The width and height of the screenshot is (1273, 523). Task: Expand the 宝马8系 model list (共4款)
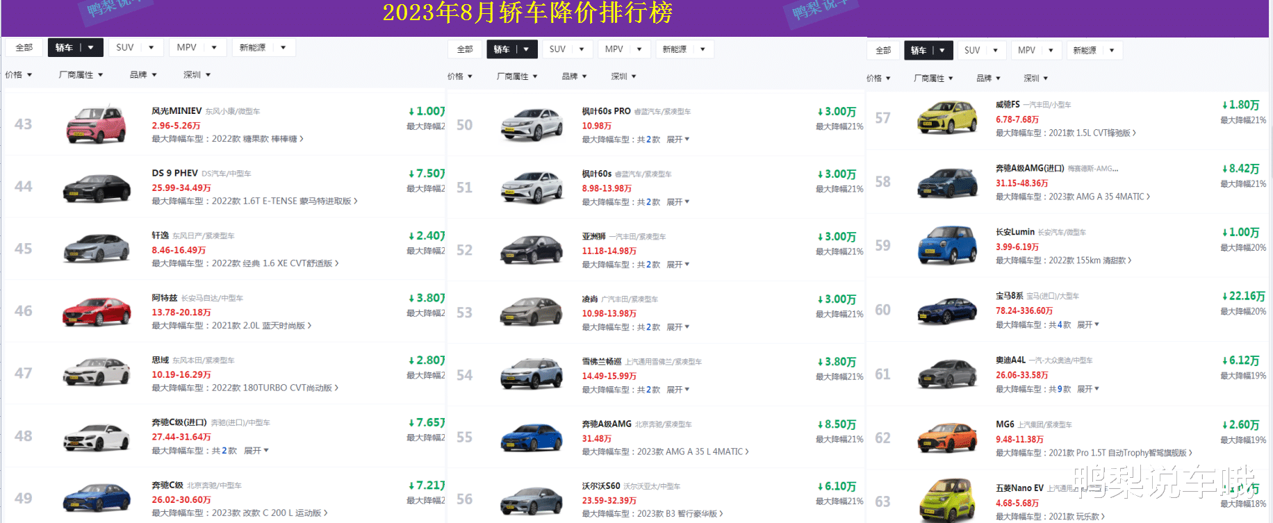(1087, 324)
